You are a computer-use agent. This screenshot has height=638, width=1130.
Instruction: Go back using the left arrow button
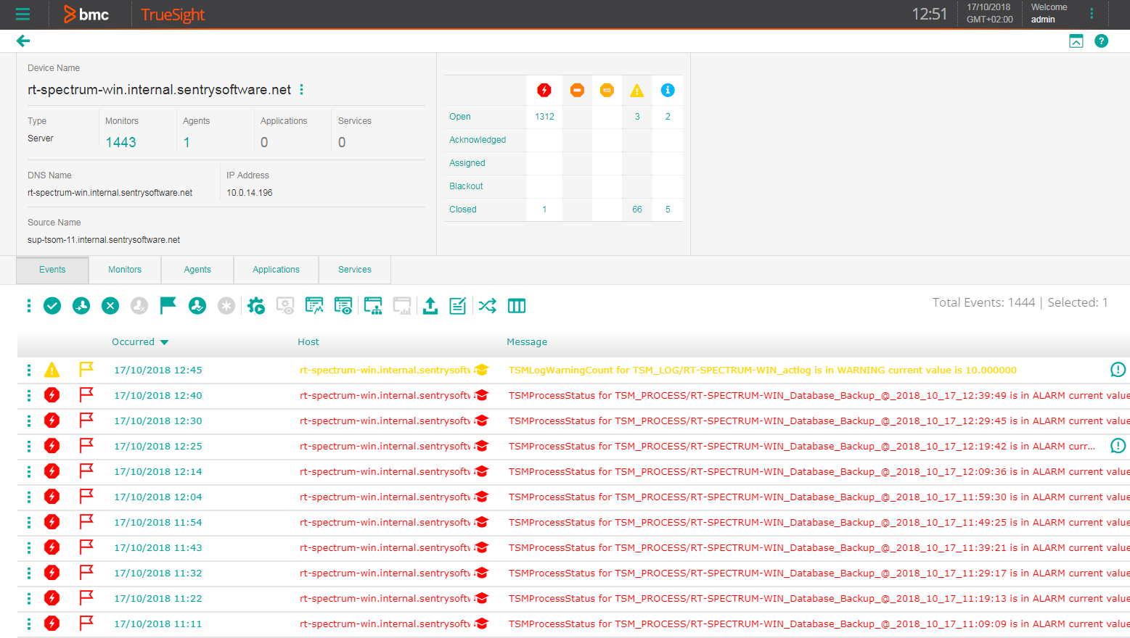click(22, 41)
